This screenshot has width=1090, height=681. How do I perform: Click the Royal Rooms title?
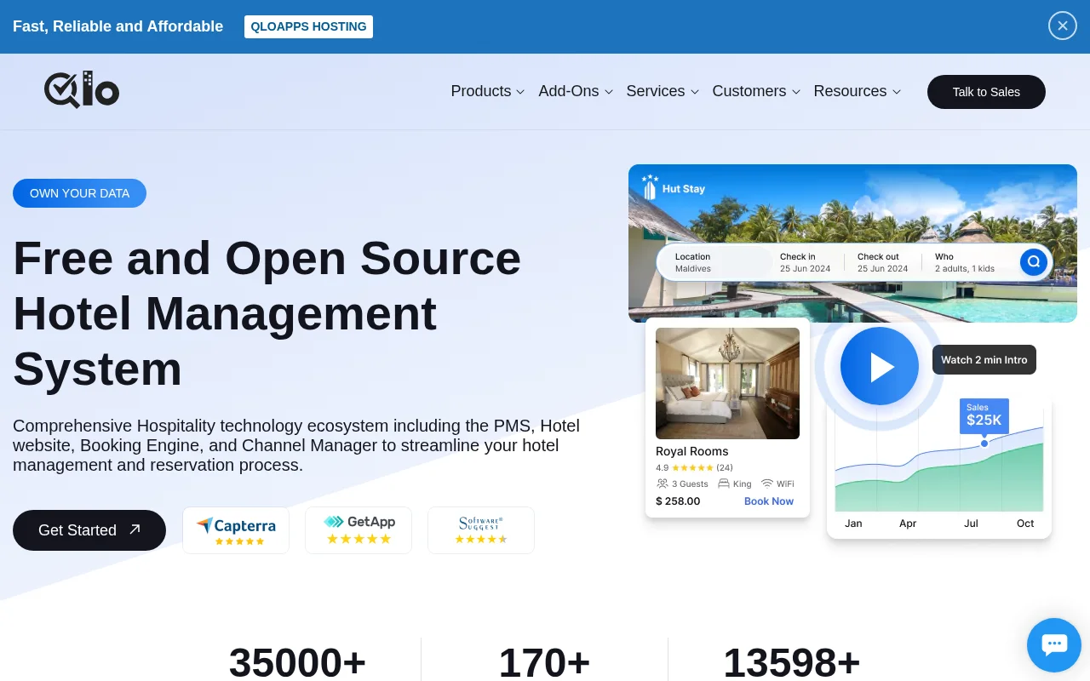coord(692,451)
